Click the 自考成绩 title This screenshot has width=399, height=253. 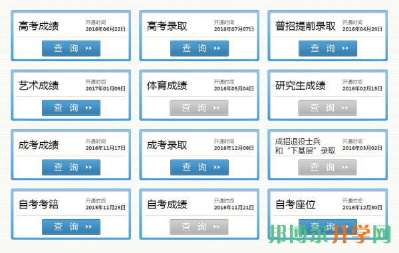167,205
